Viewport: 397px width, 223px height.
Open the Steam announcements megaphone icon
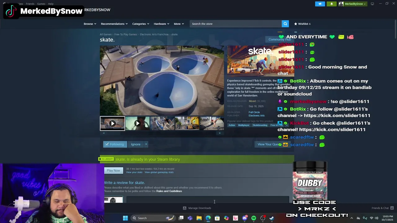pos(320,4)
